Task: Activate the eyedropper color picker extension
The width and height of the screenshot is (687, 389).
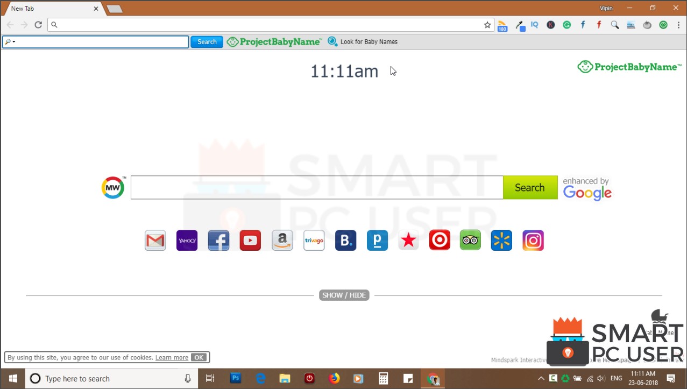Action: coord(520,25)
